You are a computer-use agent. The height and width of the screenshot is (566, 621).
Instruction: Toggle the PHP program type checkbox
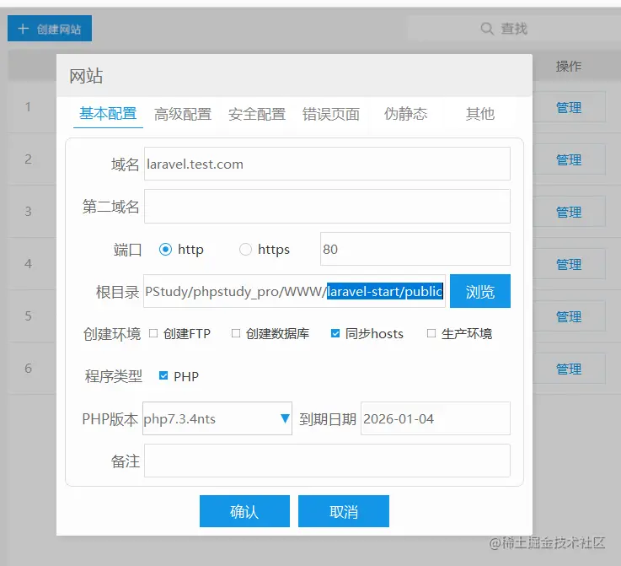(x=163, y=375)
